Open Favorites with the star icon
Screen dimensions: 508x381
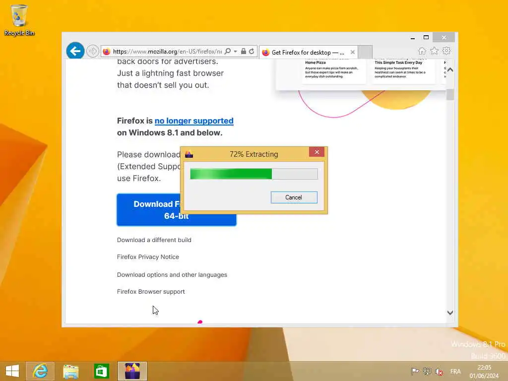(434, 51)
